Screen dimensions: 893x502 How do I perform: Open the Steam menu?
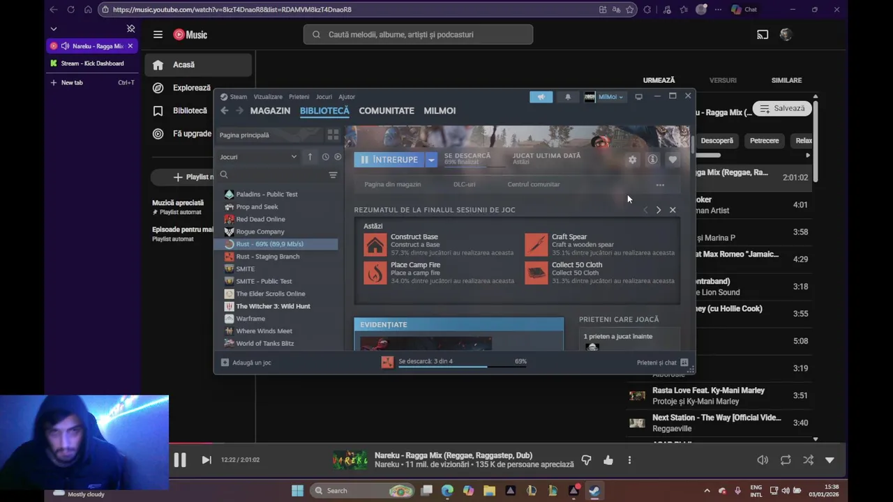[x=234, y=97]
